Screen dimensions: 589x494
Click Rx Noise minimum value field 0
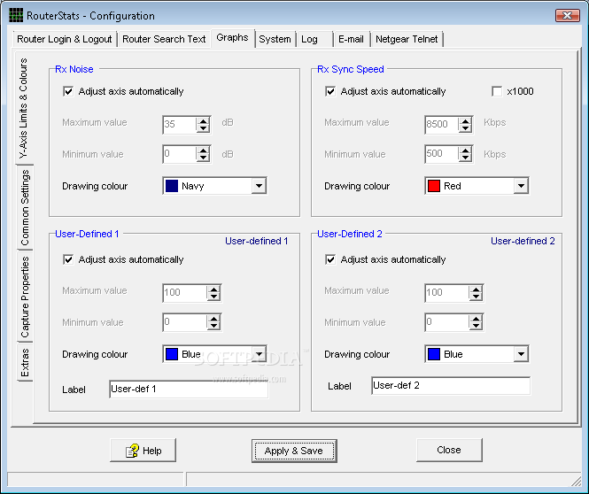point(180,154)
